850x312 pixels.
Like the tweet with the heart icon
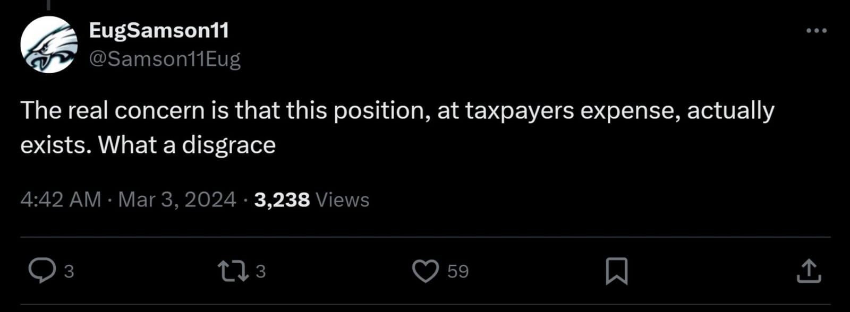(426, 271)
